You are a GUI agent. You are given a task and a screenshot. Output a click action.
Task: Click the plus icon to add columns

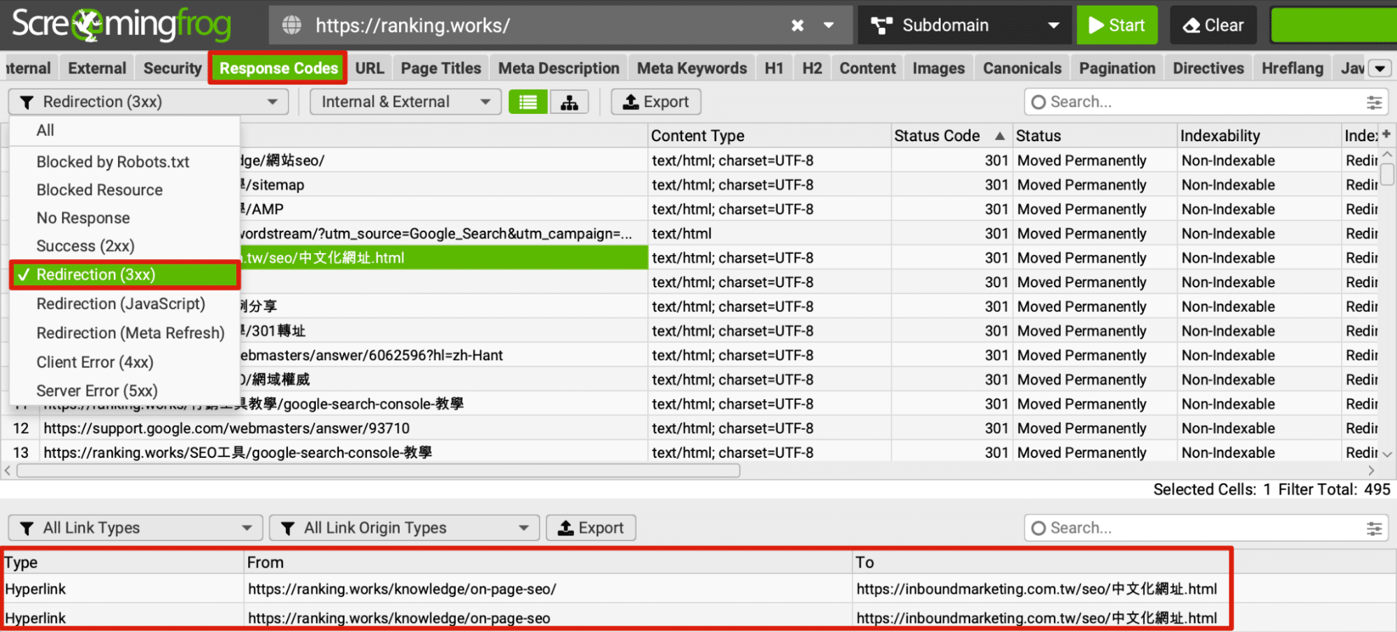point(1386,134)
